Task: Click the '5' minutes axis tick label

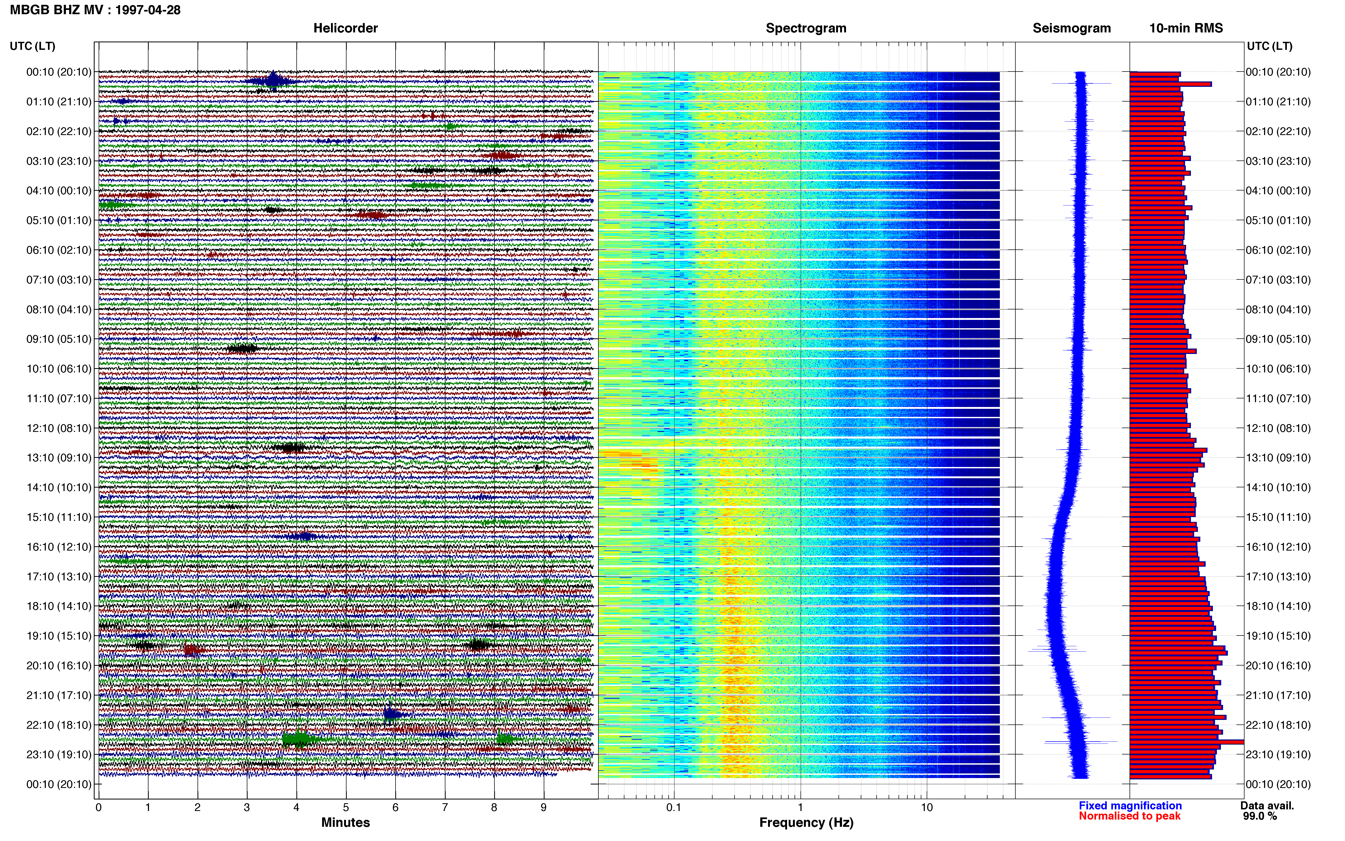Action: pos(346,807)
